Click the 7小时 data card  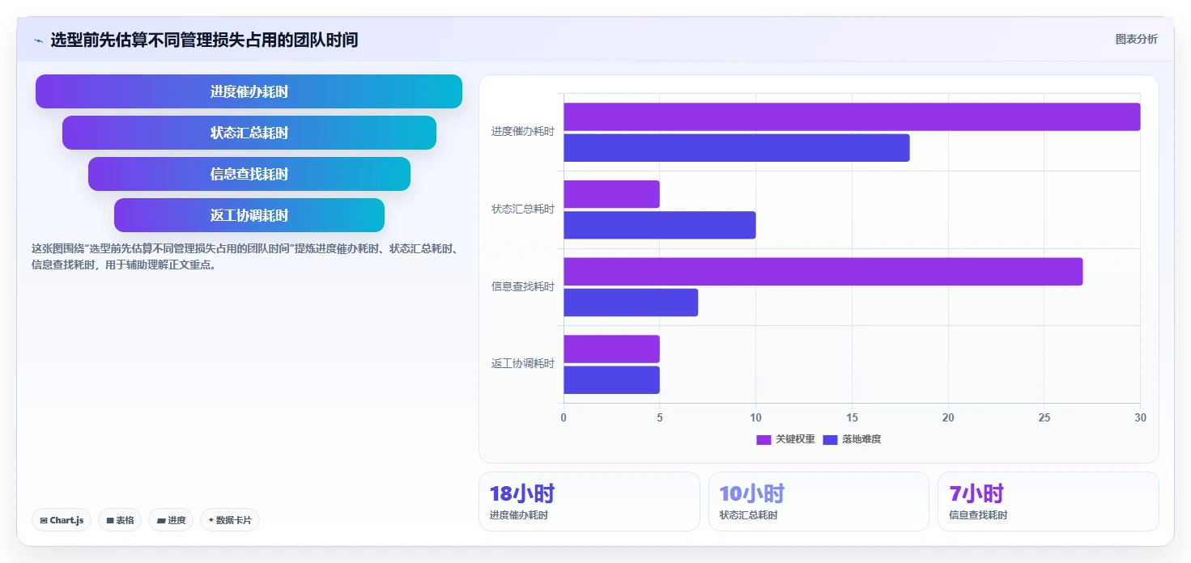click(1049, 502)
